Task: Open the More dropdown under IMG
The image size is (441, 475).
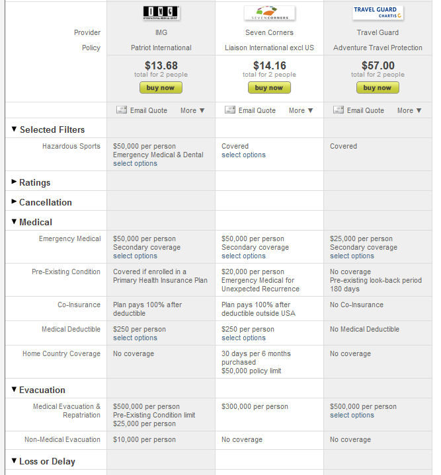Action: [x=192, y=110]
